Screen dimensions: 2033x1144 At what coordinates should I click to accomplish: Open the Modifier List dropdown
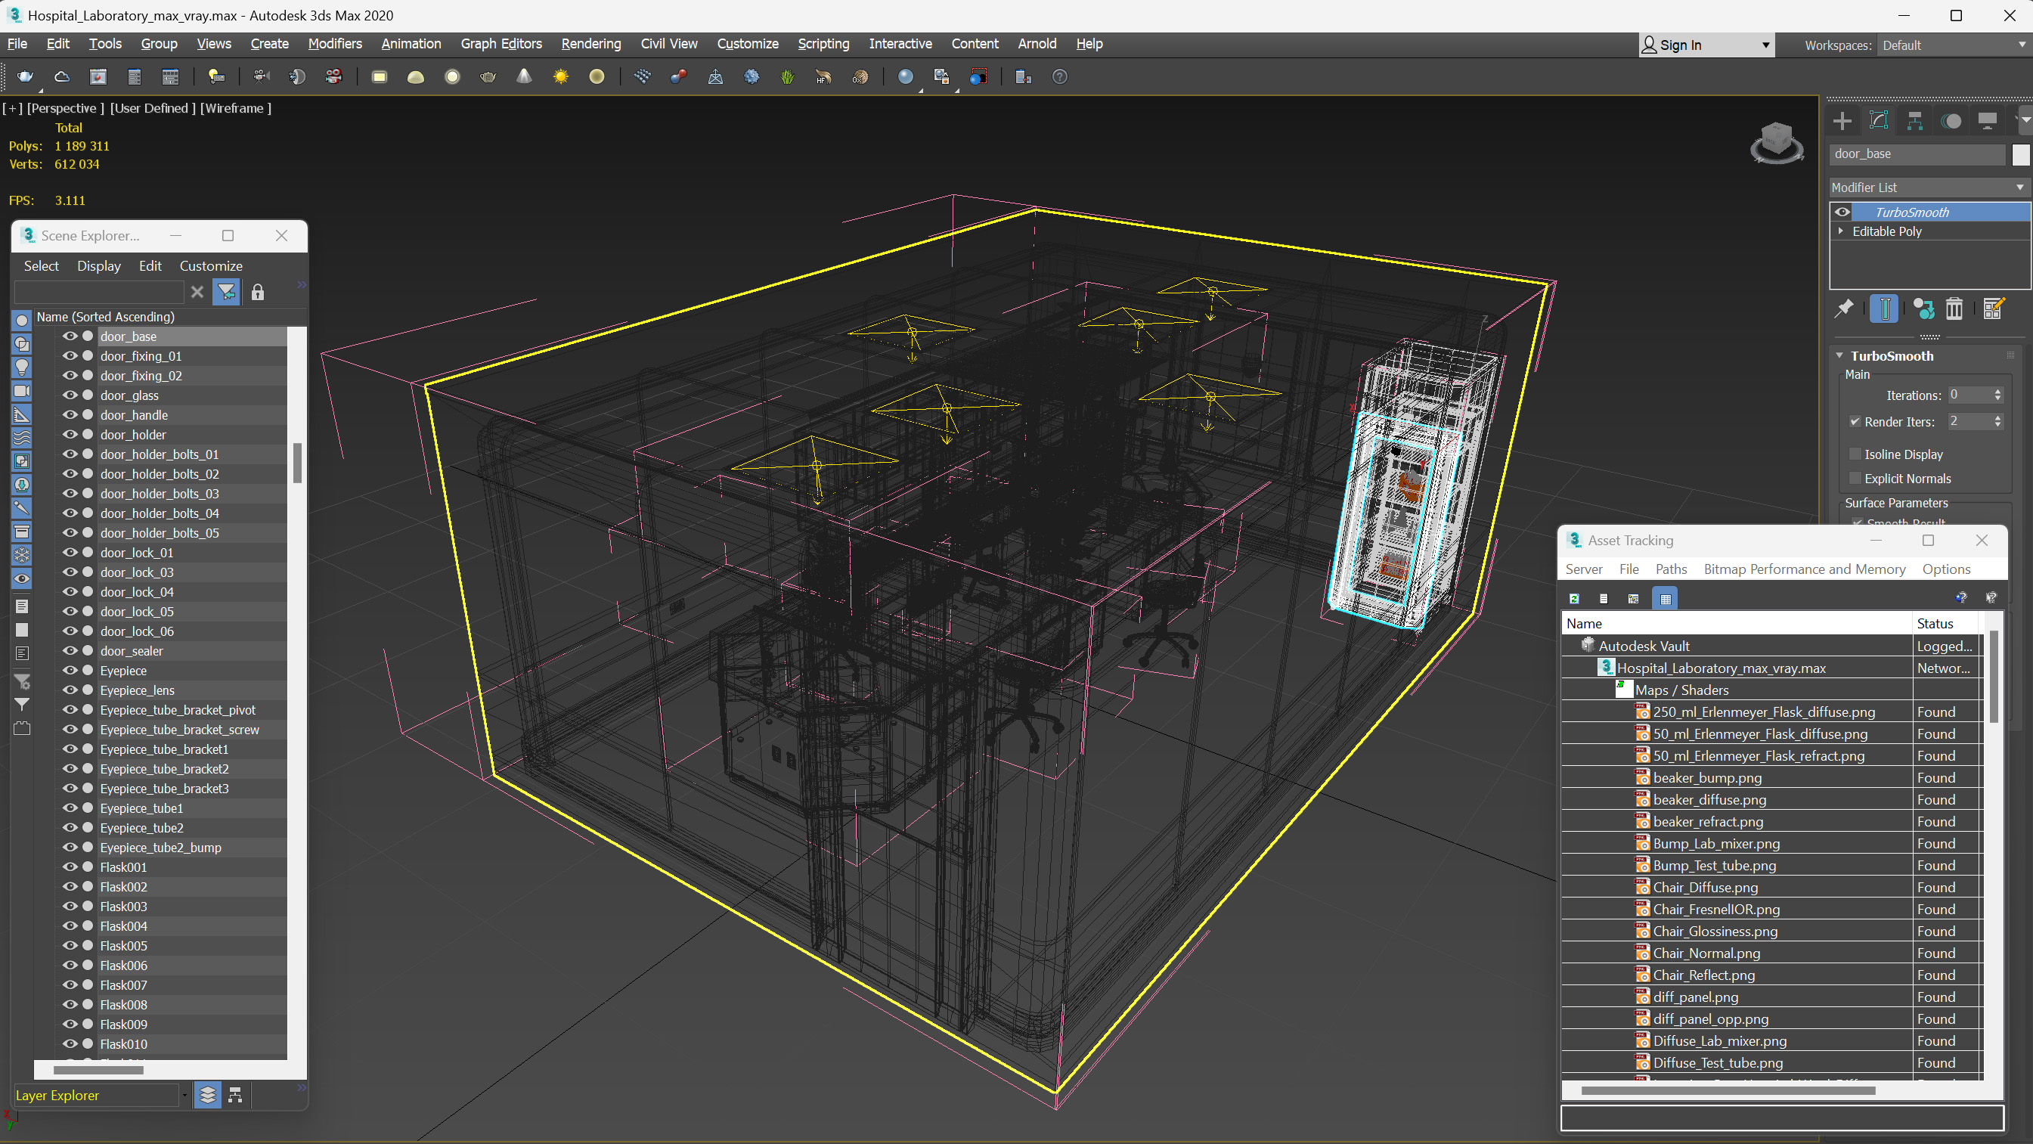[1928, 187]
